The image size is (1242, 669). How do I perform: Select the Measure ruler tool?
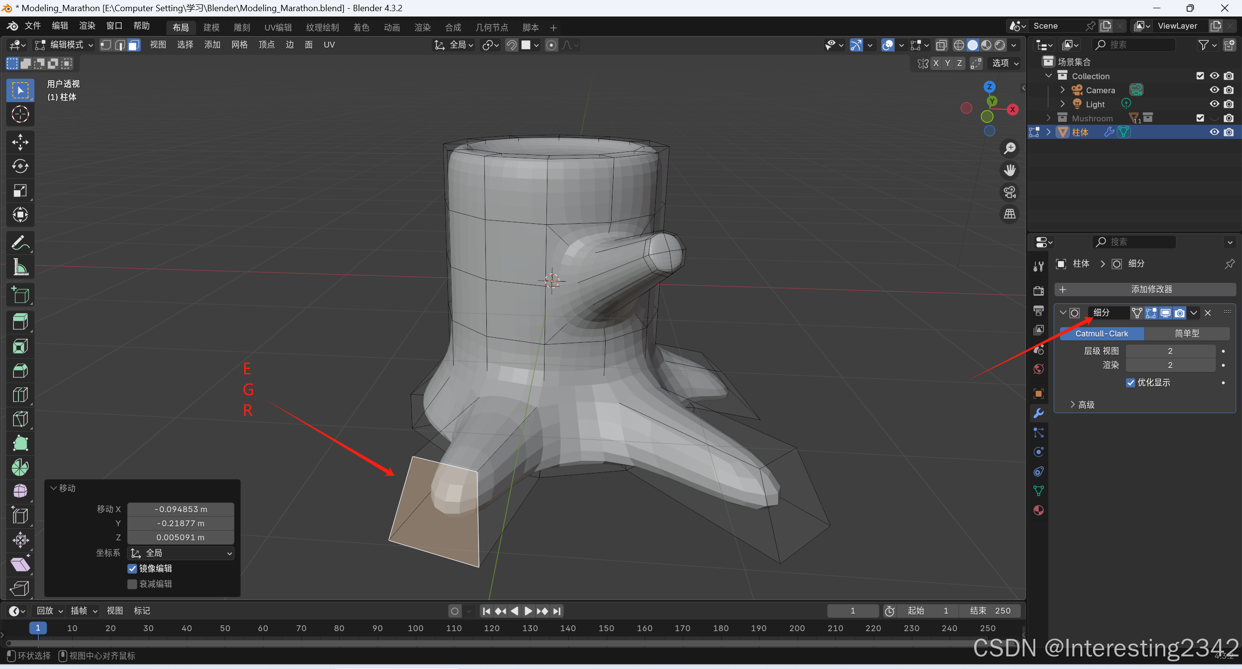pyautogui.click(x=20, y=267)
